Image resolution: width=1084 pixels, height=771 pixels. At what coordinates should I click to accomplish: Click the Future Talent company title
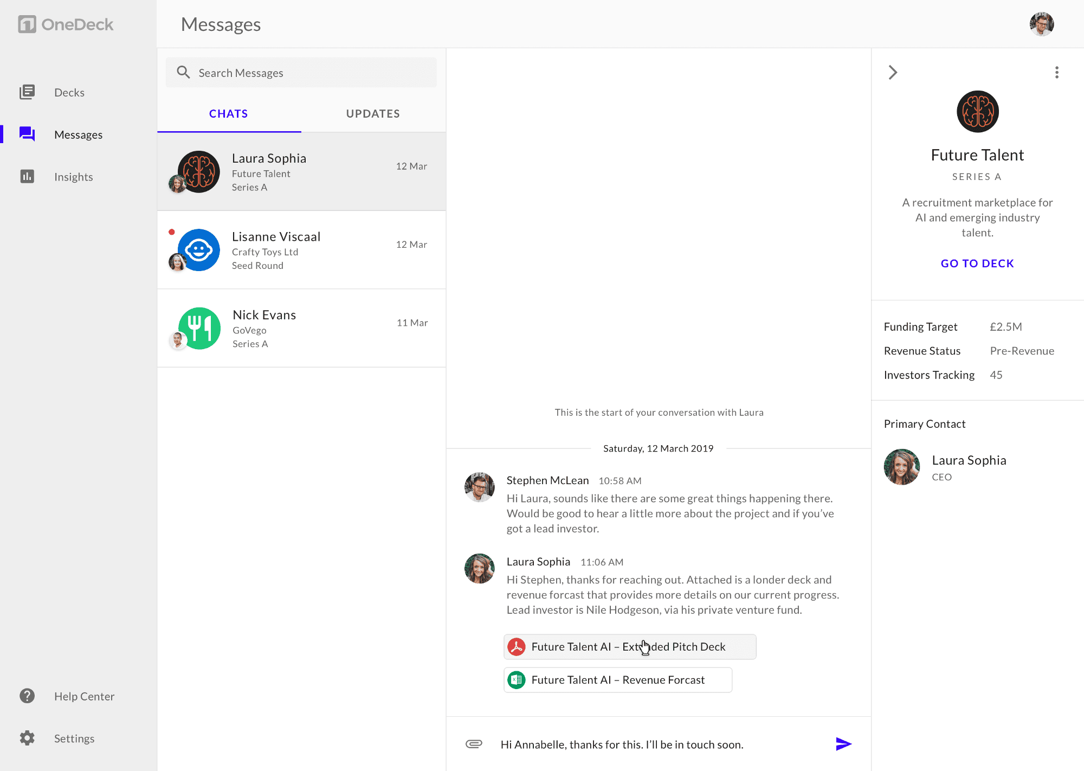[977, 155]
